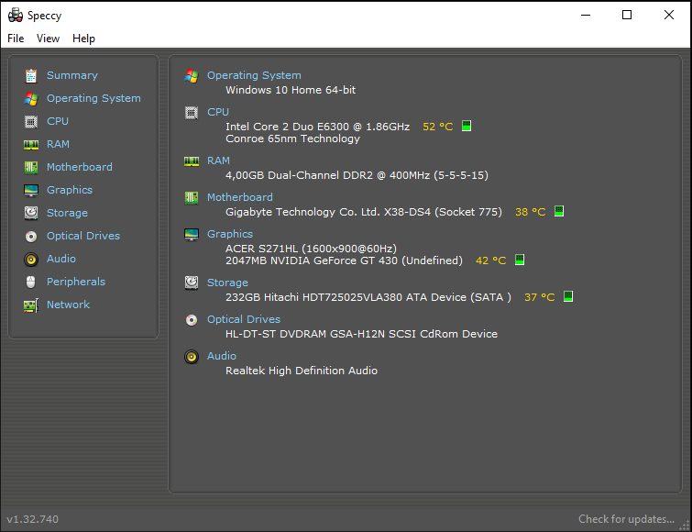
Task: Click the Graphics monitor icon in sidebar
Action: [x=31, y=190]
